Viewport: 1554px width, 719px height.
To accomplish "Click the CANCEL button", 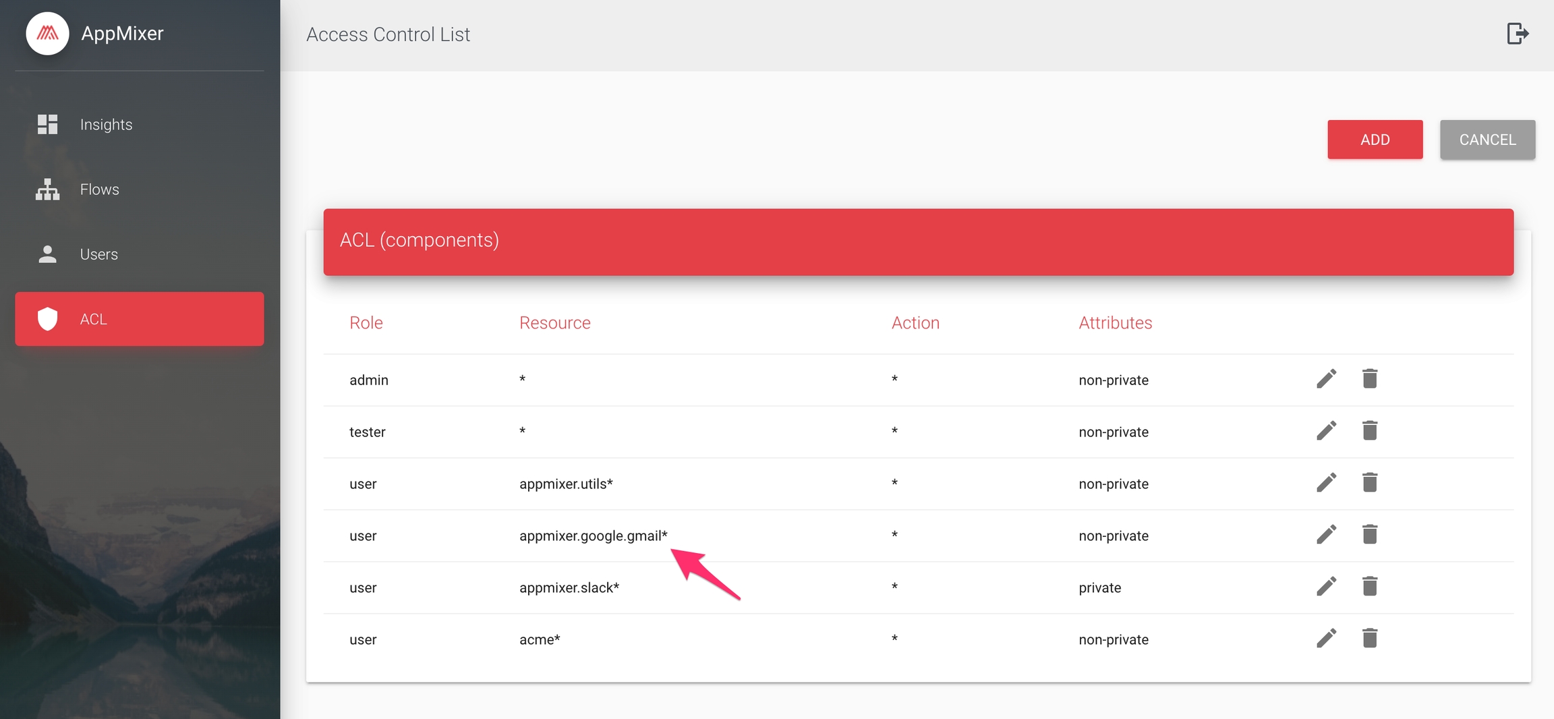I will click(x=1487, y=140).
